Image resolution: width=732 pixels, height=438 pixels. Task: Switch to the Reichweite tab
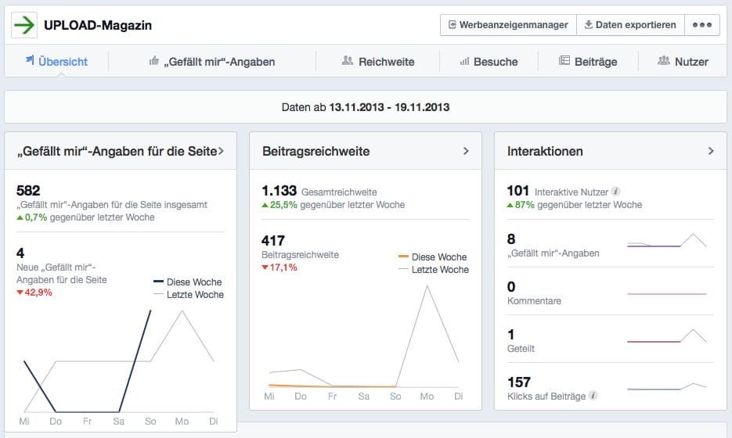[x=378, y=62]
